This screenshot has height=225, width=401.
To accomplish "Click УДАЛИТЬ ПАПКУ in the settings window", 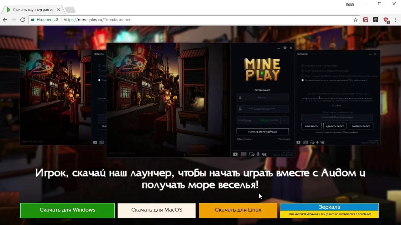I will click(335, 126).
